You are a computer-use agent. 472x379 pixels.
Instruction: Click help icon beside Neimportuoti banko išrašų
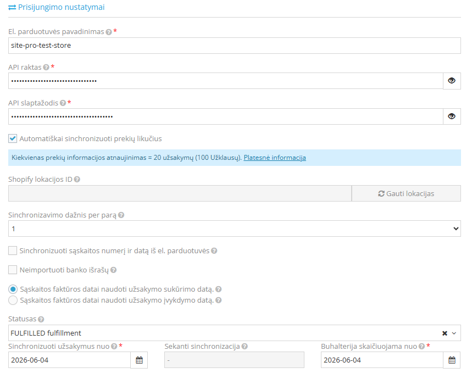point(114,270)
